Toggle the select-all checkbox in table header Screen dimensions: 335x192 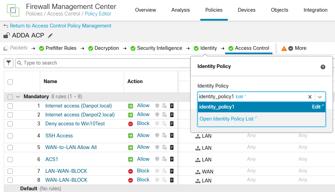pos(10,82)
